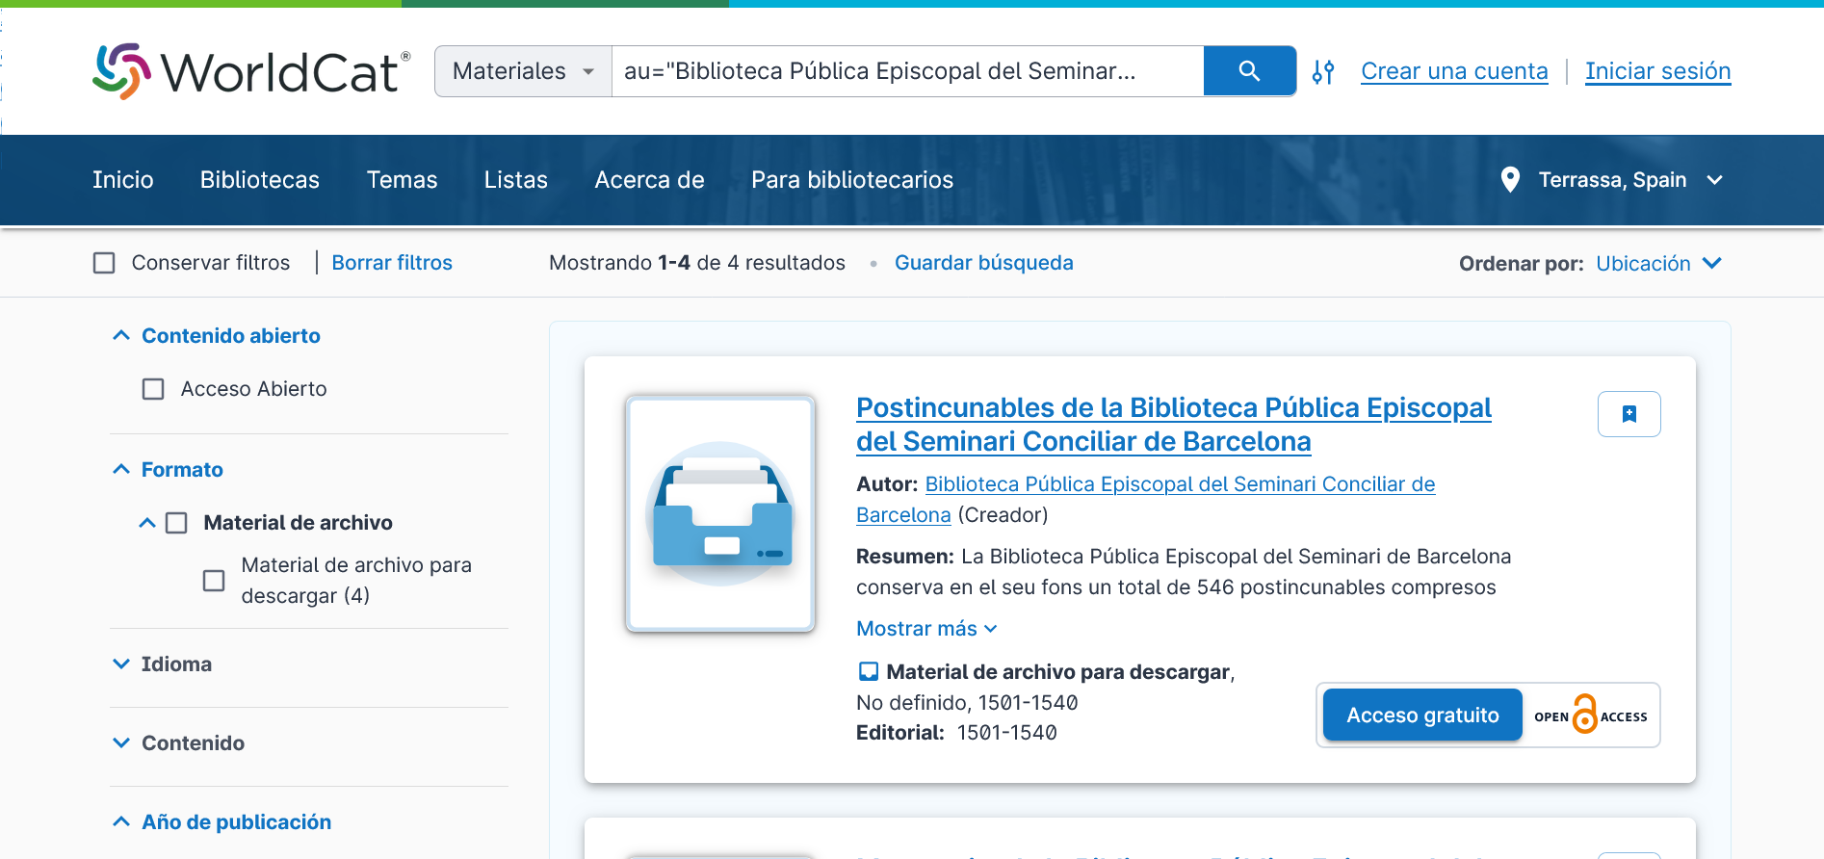Collapse the Material de archivo subtree
1824x859 pixels.
pyautogui.click(x=147, y=523)
